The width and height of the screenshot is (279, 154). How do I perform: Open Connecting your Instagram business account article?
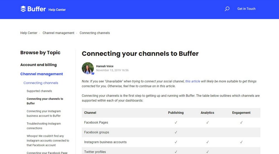pos(44,114)
